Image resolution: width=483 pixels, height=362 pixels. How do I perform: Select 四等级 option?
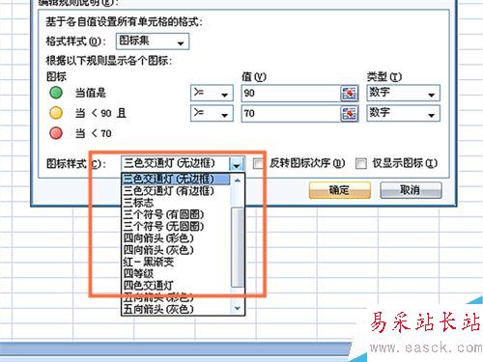176,274
